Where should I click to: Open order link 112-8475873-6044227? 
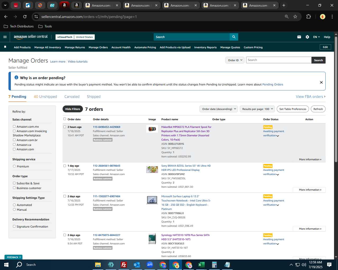106,235
